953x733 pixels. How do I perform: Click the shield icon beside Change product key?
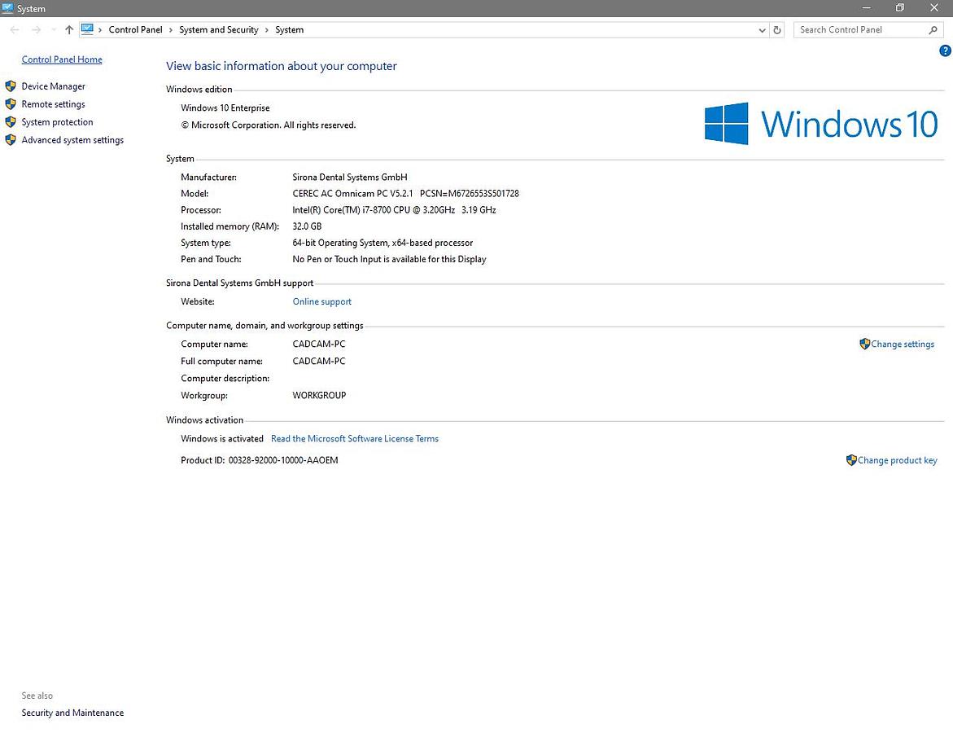[851, 460]
